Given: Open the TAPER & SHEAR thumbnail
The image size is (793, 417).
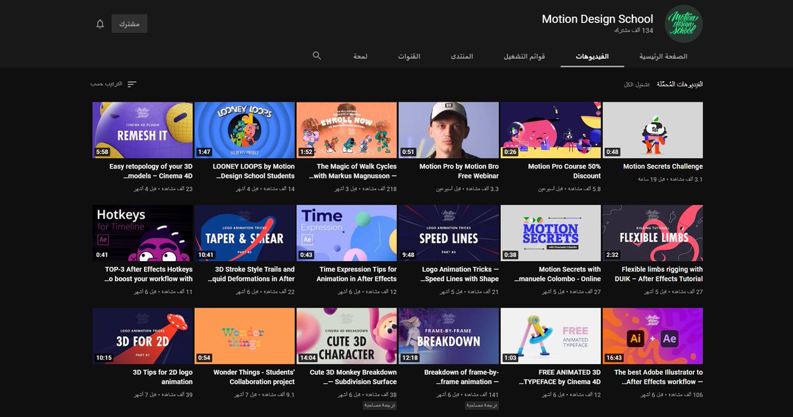Looking at the screenshot, I should [245, 233].
